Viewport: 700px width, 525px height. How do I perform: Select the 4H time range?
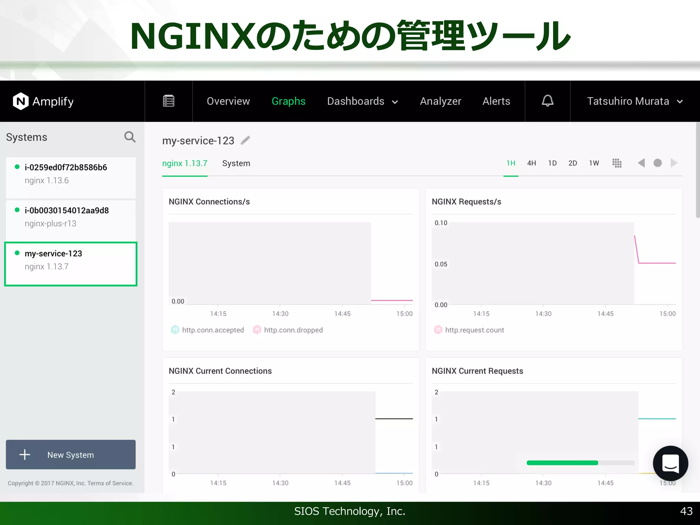tap(531, 163)
